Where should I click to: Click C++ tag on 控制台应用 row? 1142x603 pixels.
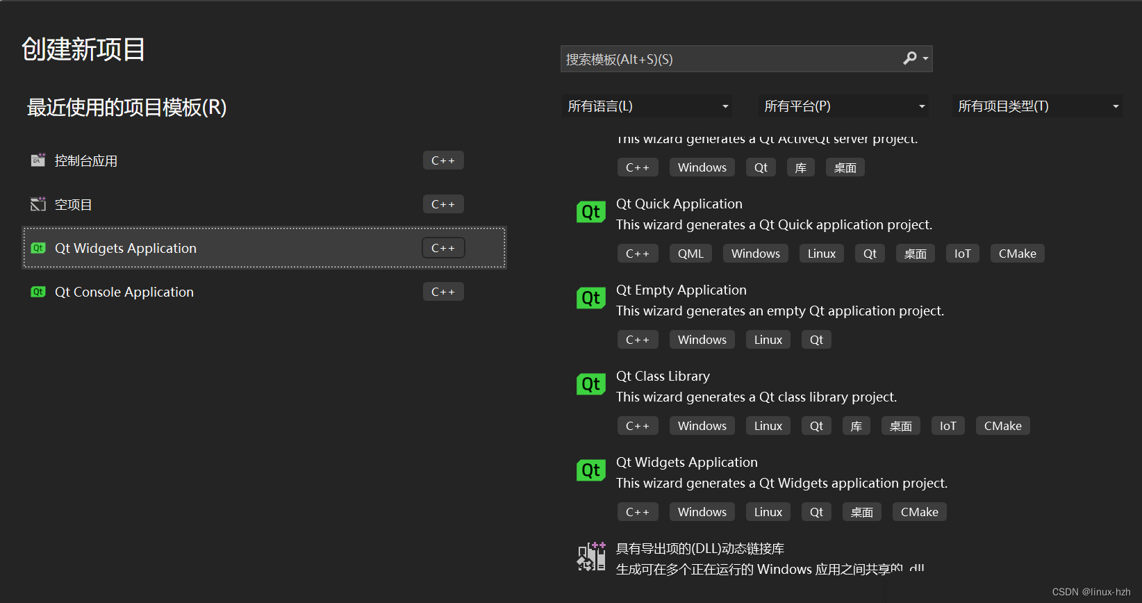click(x=443, y=160)
